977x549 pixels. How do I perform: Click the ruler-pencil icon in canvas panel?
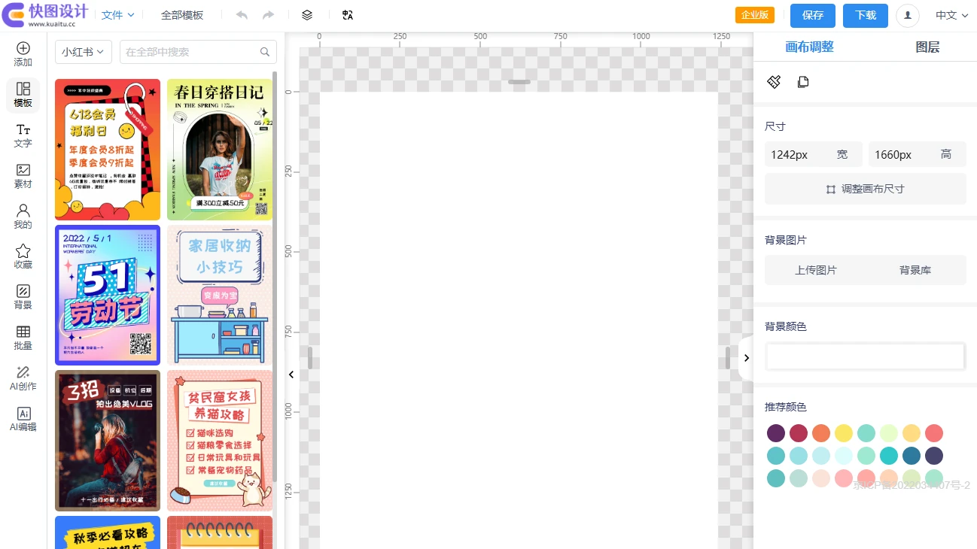pyautogui.click(x=774, y=82)
